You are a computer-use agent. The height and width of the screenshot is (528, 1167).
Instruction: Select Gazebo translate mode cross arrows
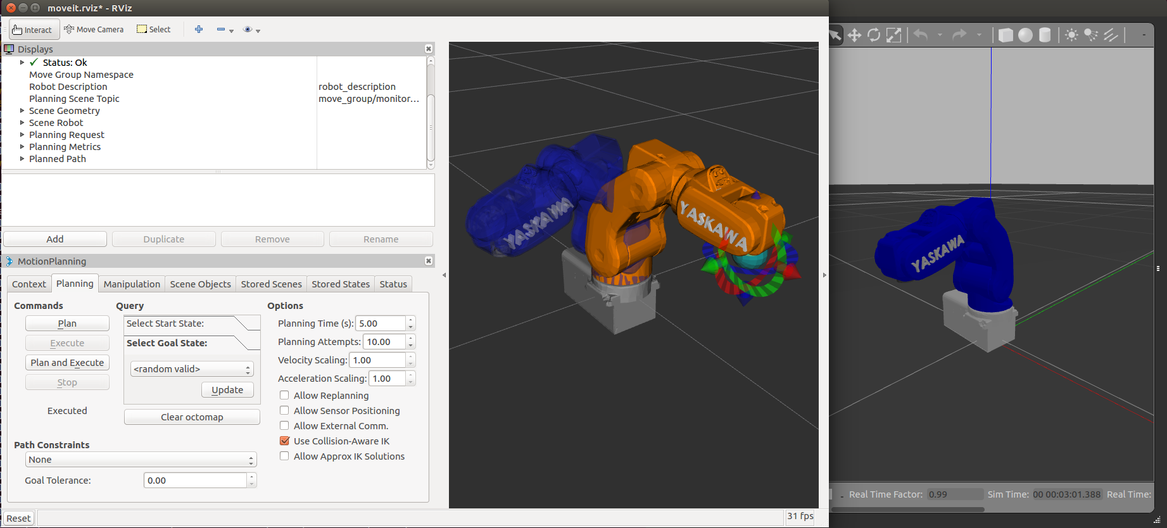point(855,35)
